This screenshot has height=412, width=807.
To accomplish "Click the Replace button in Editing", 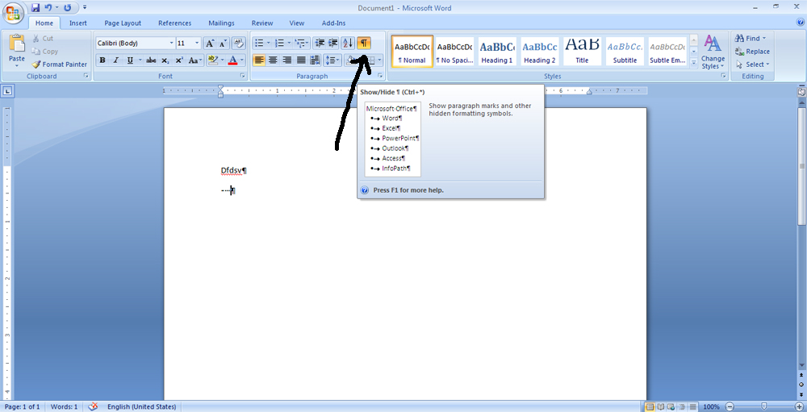I will 752,52.
